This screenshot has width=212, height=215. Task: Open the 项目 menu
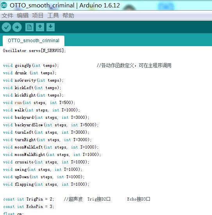[37, 15]
